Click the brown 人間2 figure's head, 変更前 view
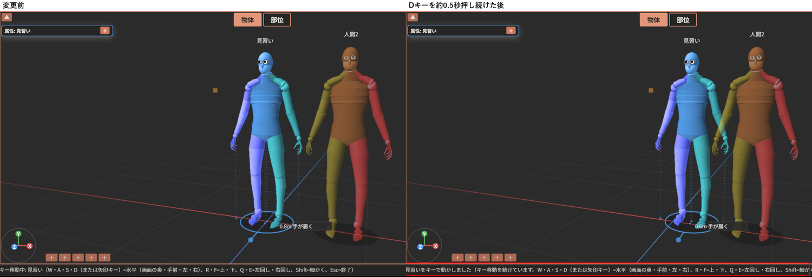This screenshot has height=277, width=812. 350,59
